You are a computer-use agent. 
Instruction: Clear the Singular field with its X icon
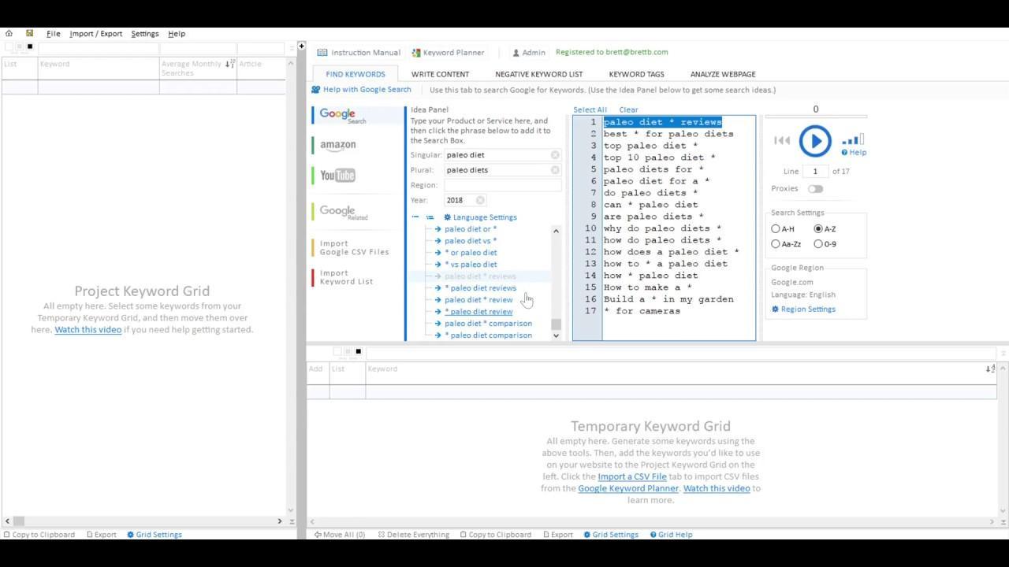555,155
